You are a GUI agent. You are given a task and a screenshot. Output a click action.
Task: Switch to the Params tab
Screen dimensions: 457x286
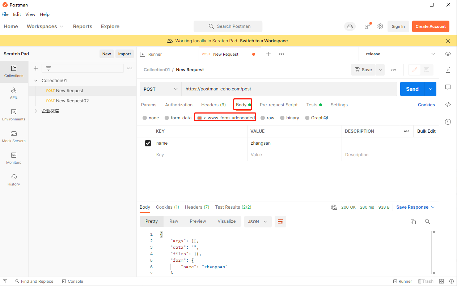pyautogui.click(x=149, y=105)
